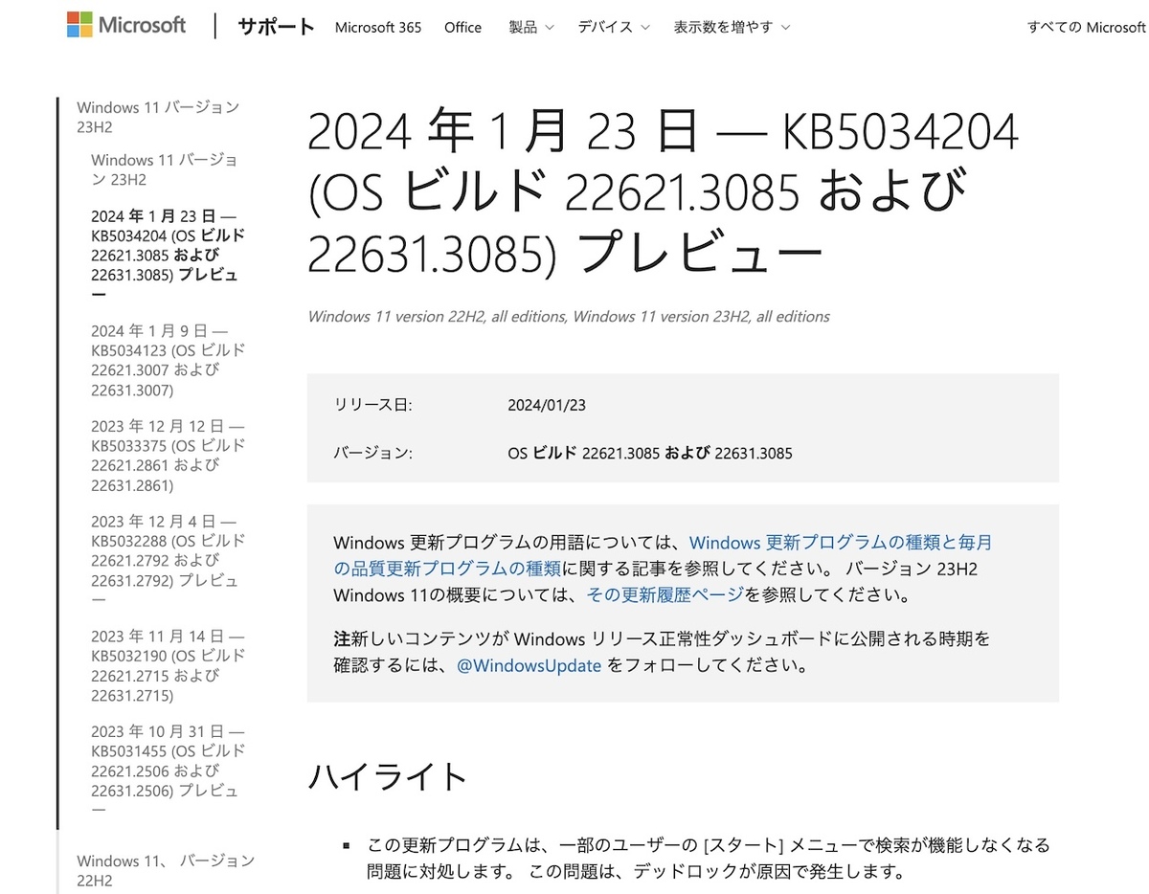Image resolution: width=1149 pixels, height=894 pixels.
Task: Expand the 表示数を増やす dropdown
Action: tap(732, 27)
